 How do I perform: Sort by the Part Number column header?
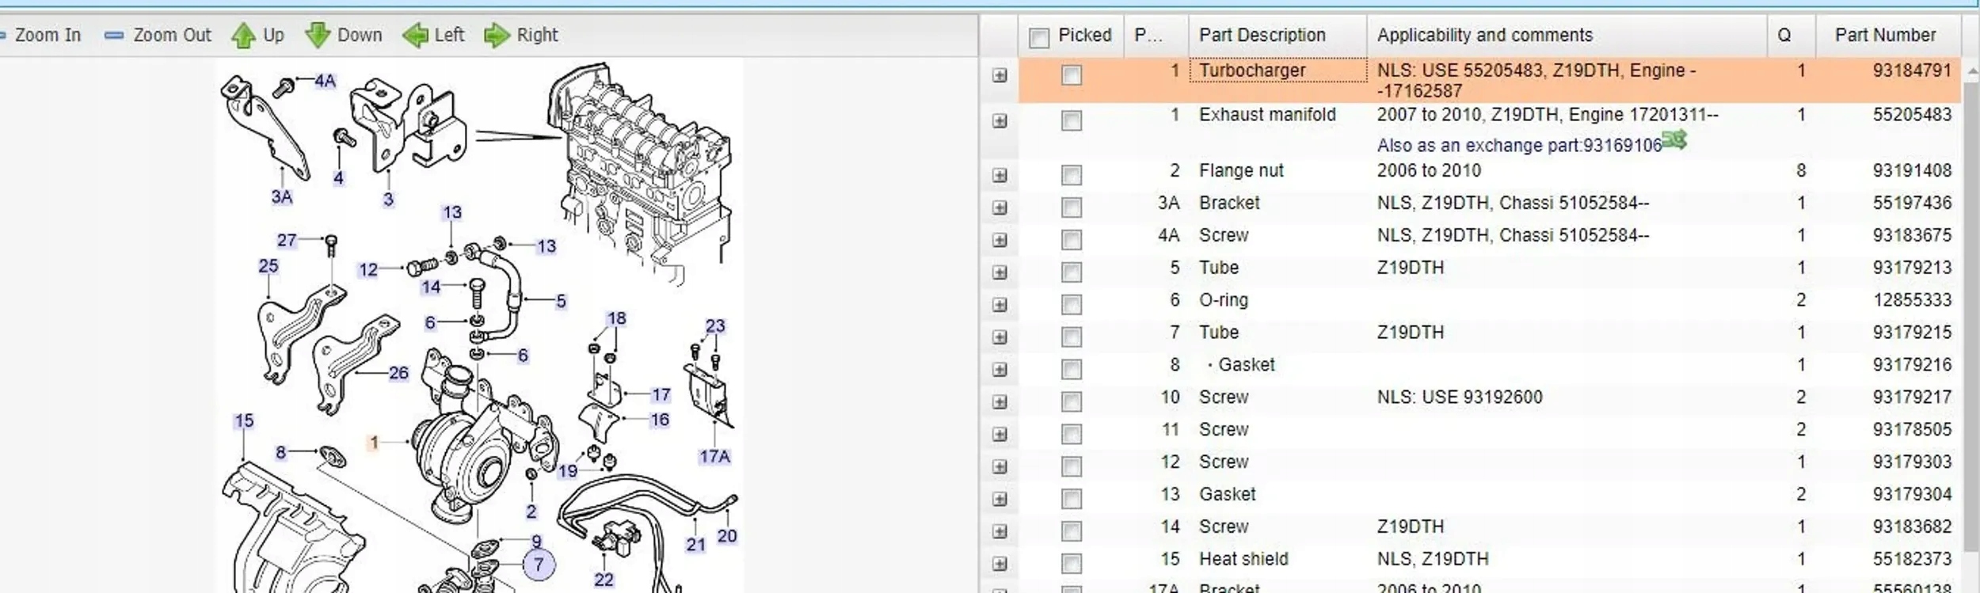pyautogui.click(x=1885, y=36)
